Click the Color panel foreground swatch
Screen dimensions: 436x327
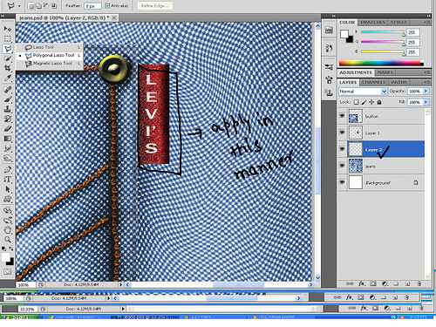click(x=344, y=34)
